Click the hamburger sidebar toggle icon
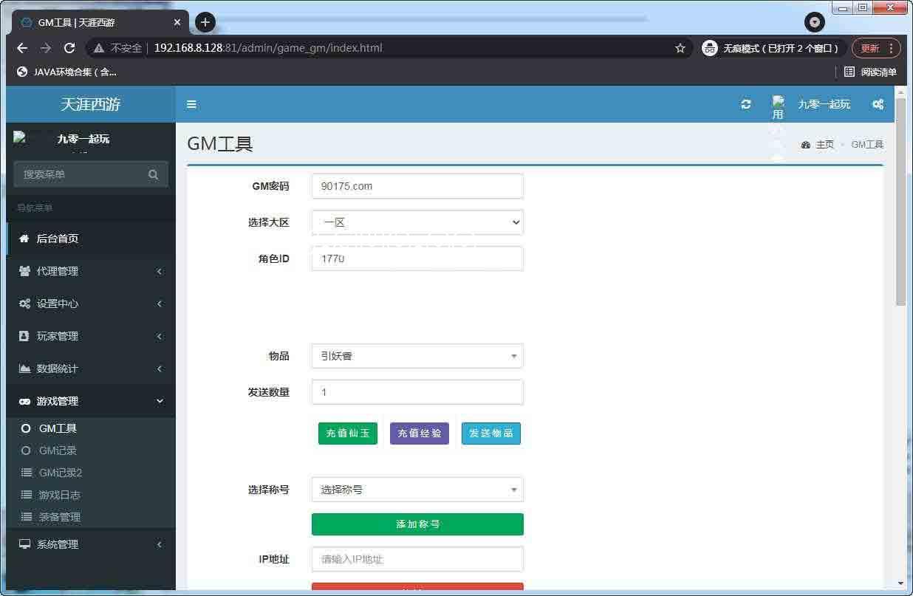This screenshot has width=913, height=596. click(x=191, y=104)
